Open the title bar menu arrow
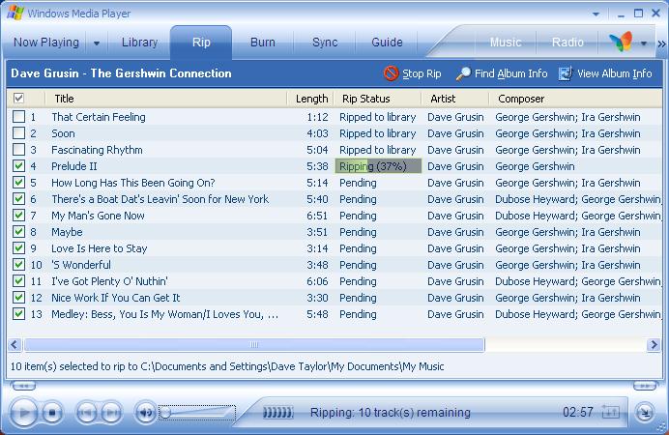 pyautogui.click(x=596, y=14)
